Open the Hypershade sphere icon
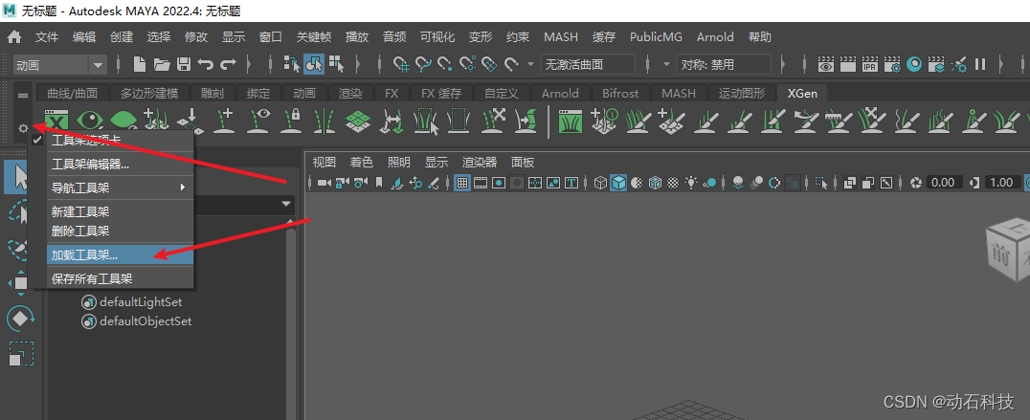Screen dimensions: 1030x420 (914, 64)
